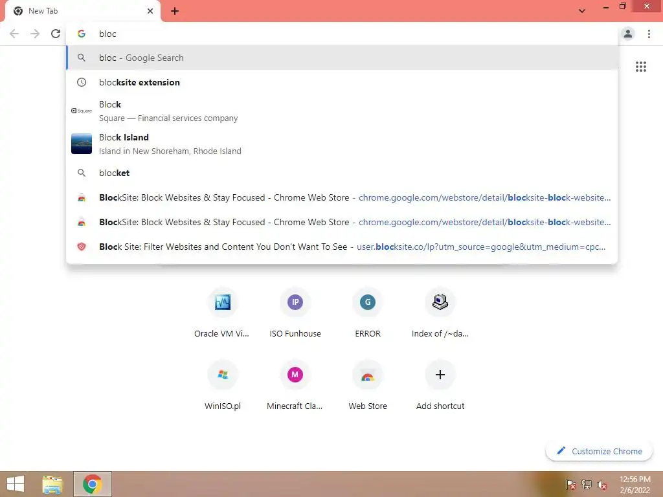This screenshot has width=663, height=497.
Task: Click the address bar with 'bloc'
Action: point(342,34)
